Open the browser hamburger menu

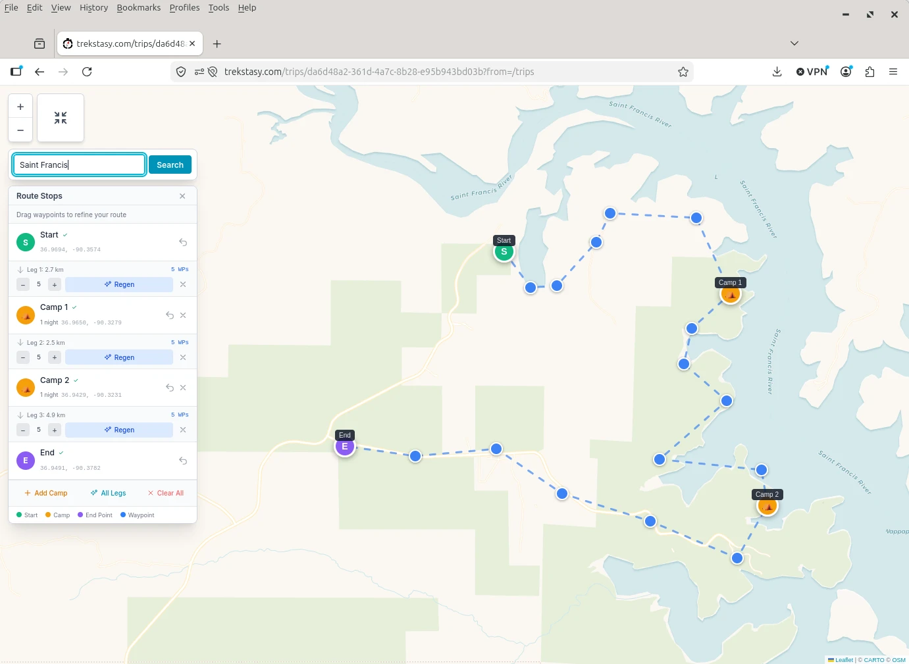[x=893, y=72]
